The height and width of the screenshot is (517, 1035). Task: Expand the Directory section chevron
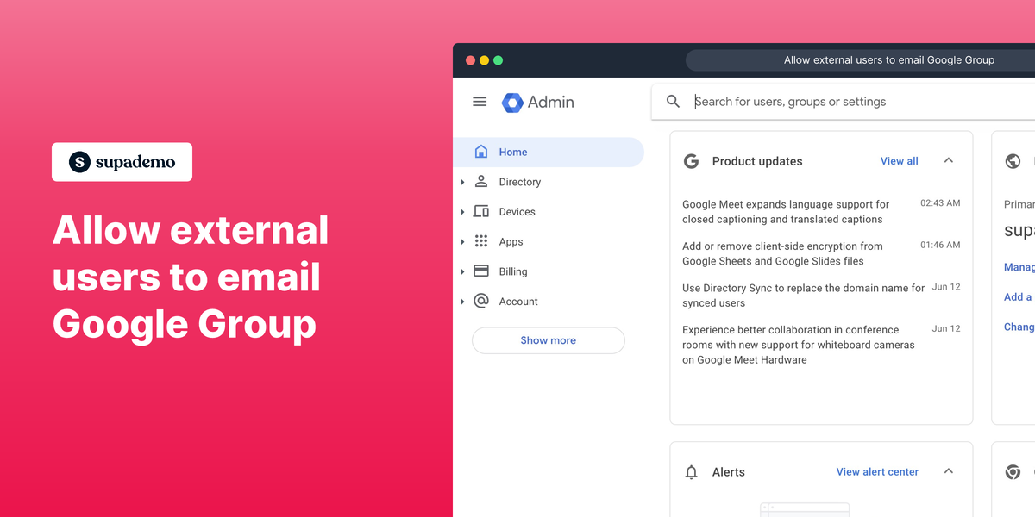[463, 182]
